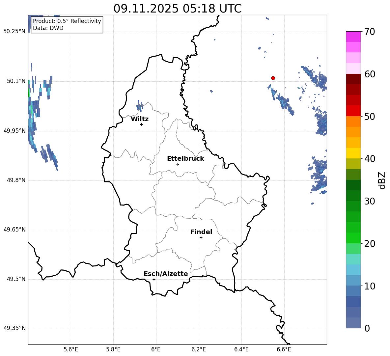The image size is (390, 356).
Task: Click the 6.6°E longitude label
Action: click(284, 349)
